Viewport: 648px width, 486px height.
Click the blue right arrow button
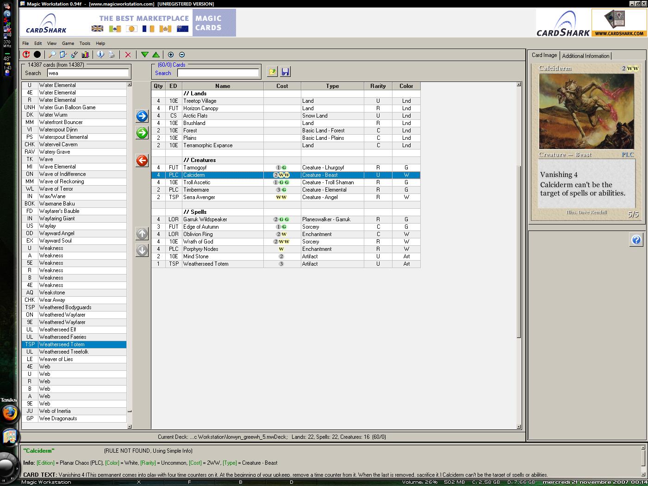[x=142, y=116]
